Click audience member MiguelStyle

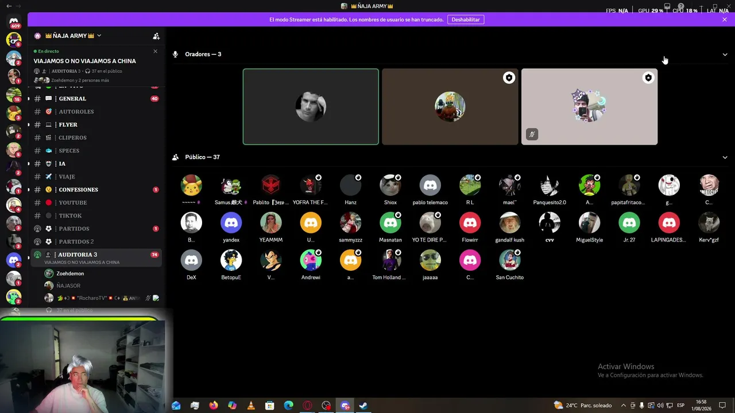[x=589, y=227]
